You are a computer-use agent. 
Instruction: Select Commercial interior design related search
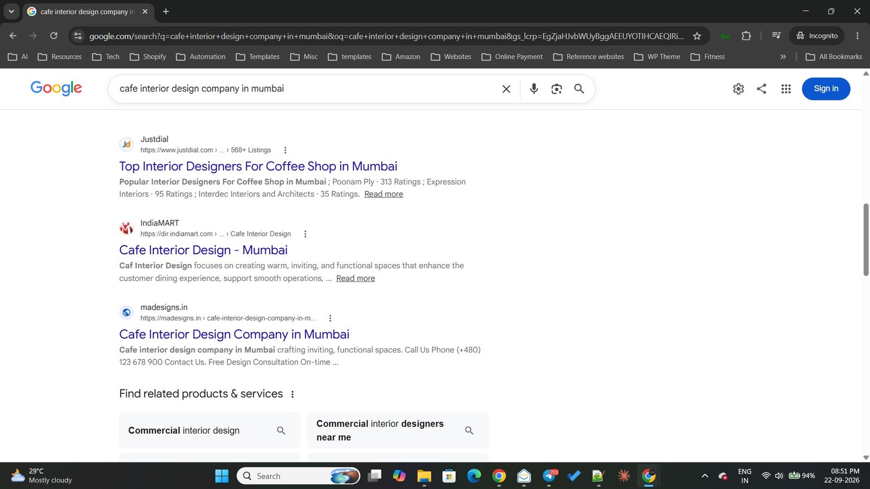click(x=210, y=430)
